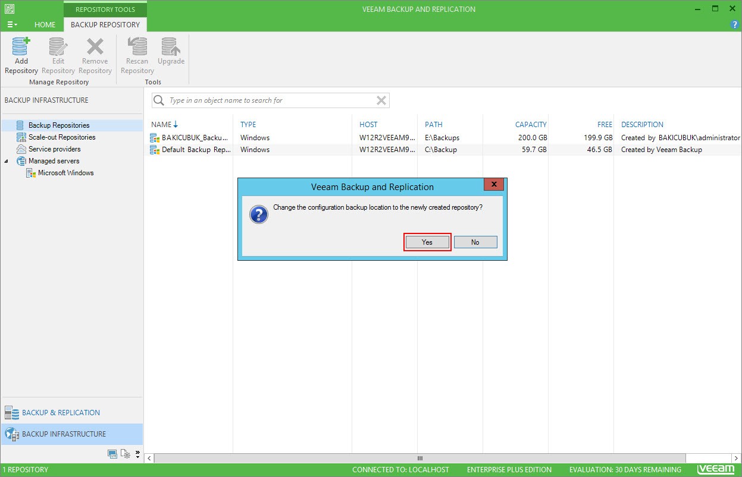742x477 pixels.
Task: Sort by the TYPE column header
Action: 248,125
